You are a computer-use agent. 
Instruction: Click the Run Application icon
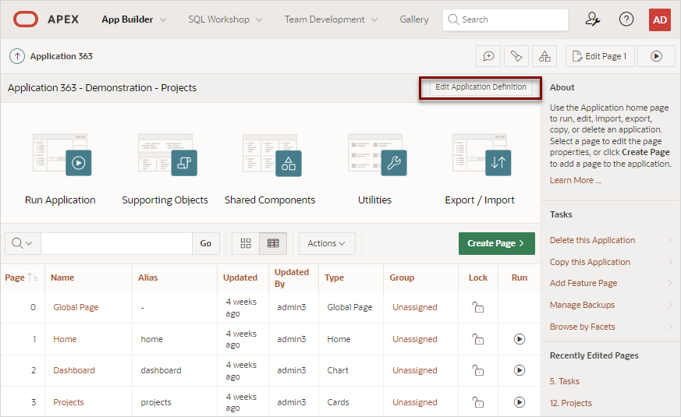[x=62, y=155]
